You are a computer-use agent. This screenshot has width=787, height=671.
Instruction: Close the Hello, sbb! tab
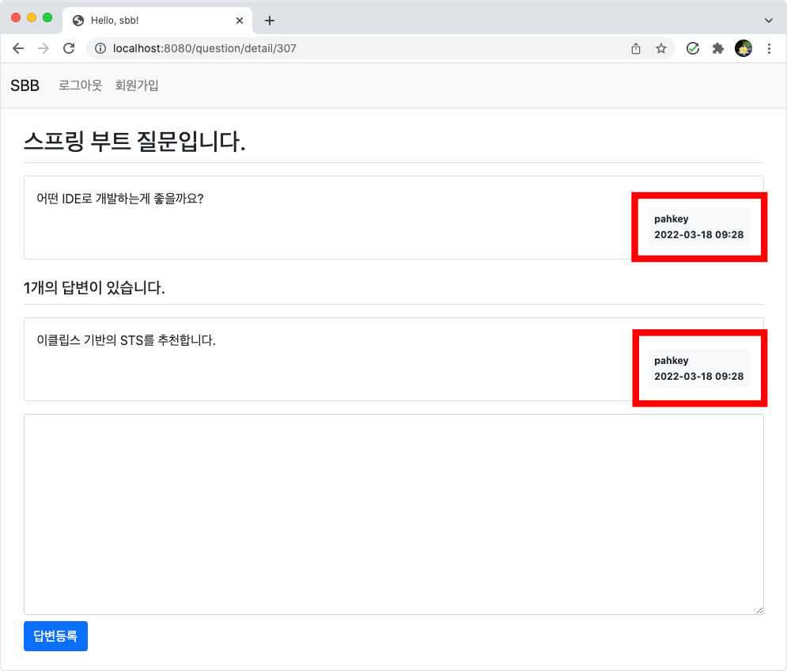[x=240, y=21]
